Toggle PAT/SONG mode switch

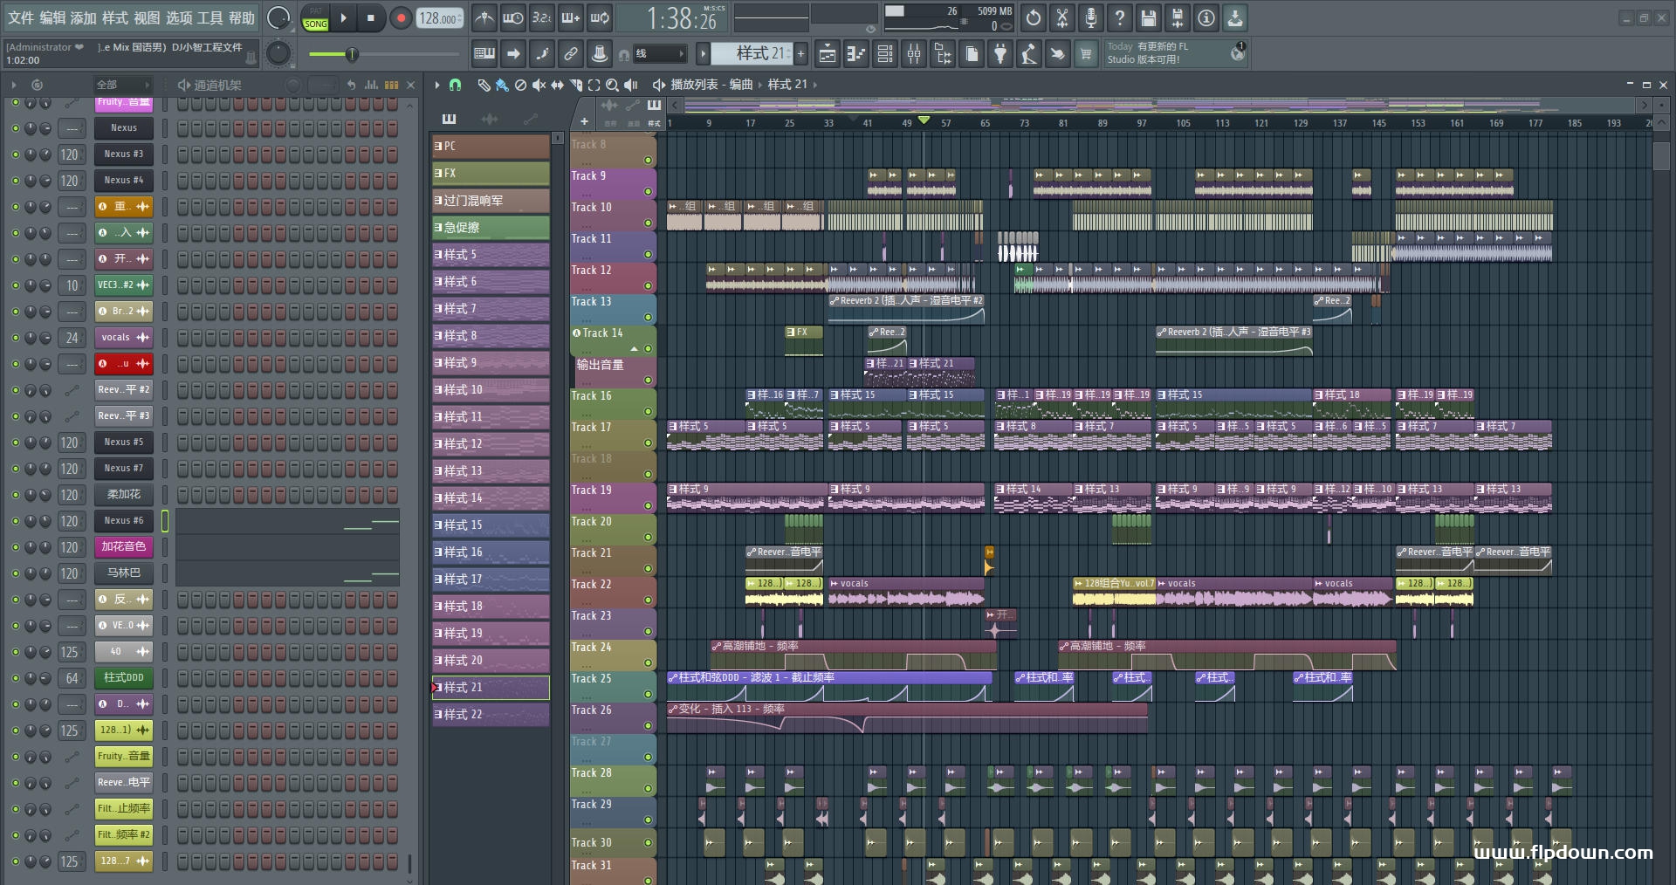[316, 18]
